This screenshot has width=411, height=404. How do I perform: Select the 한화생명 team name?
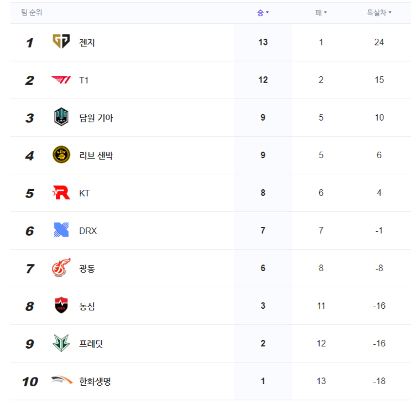click(95, 381)
